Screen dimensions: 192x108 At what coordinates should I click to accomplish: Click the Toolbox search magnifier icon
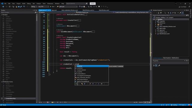point(35,13)
